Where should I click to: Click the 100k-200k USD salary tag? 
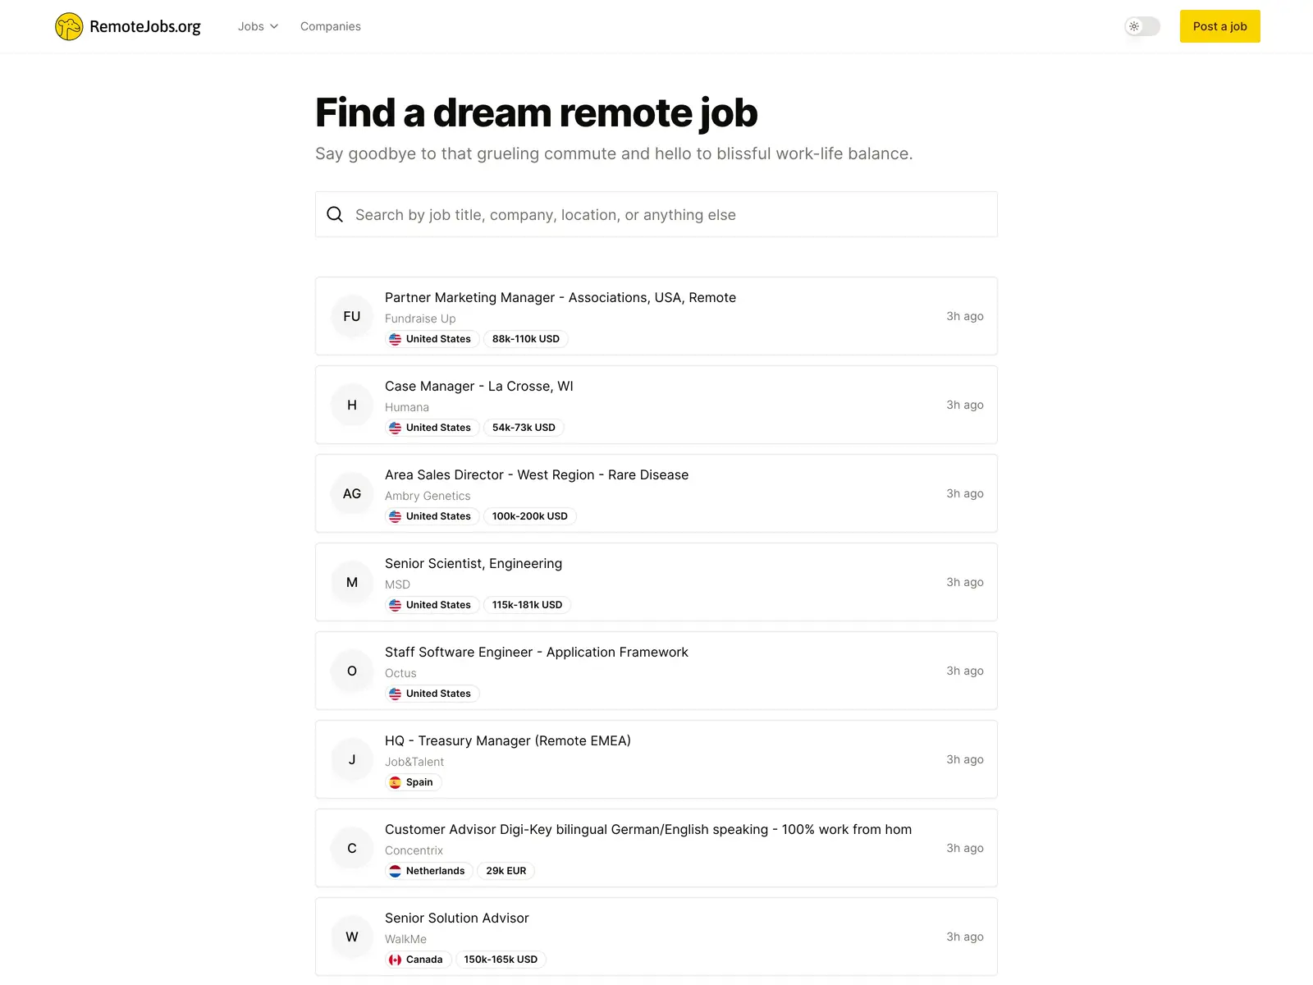[x=530, y=516]
